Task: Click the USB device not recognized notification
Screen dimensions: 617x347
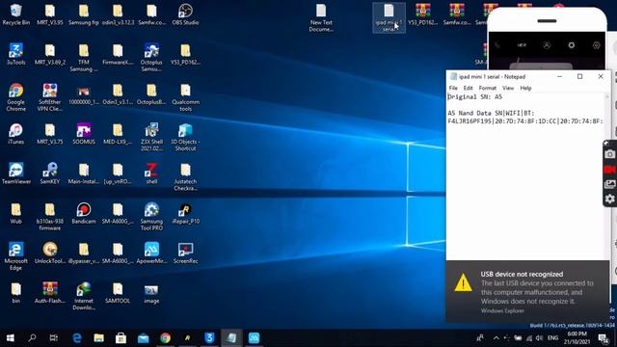Action: coord(527,291)
